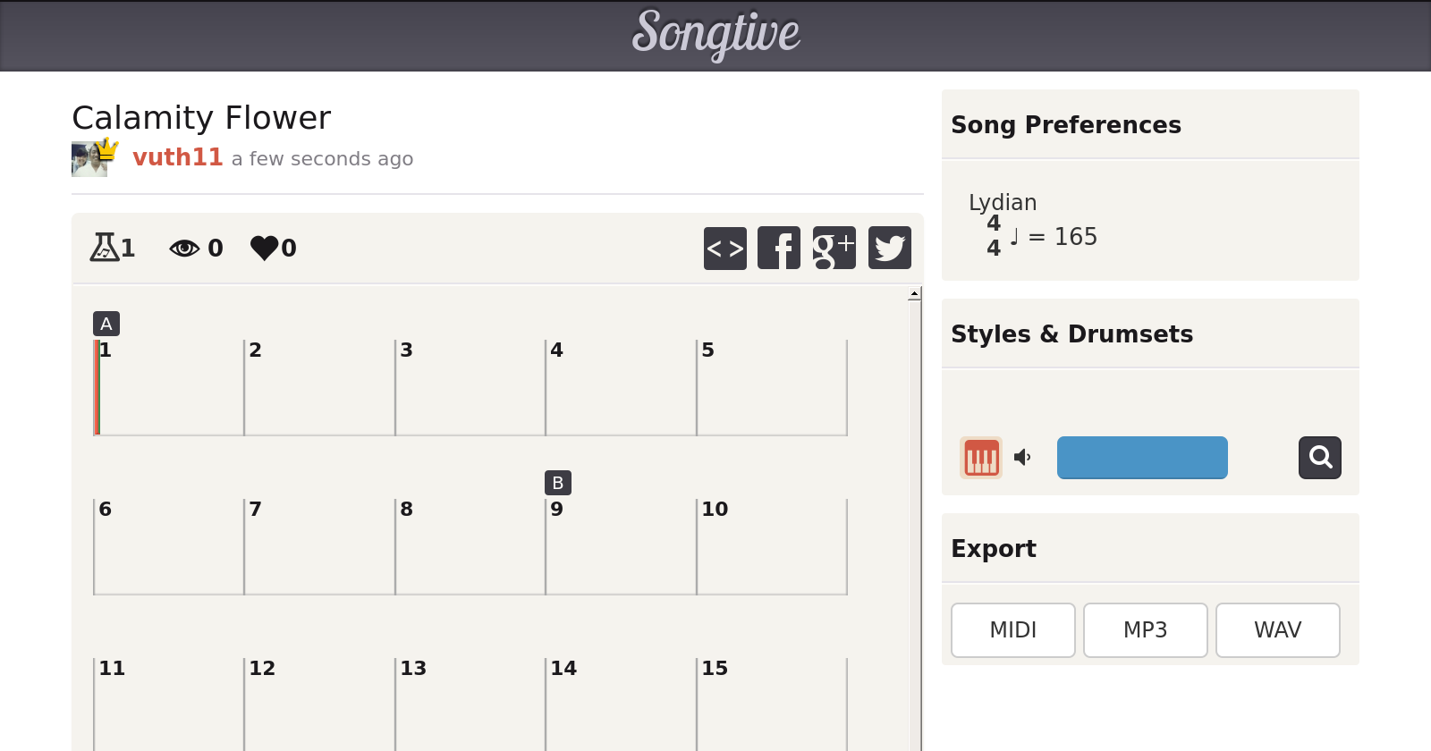1431x751 pixels.
Task: Export the song as WAV
Action: pyautogui.click(x=1278, y=630)
